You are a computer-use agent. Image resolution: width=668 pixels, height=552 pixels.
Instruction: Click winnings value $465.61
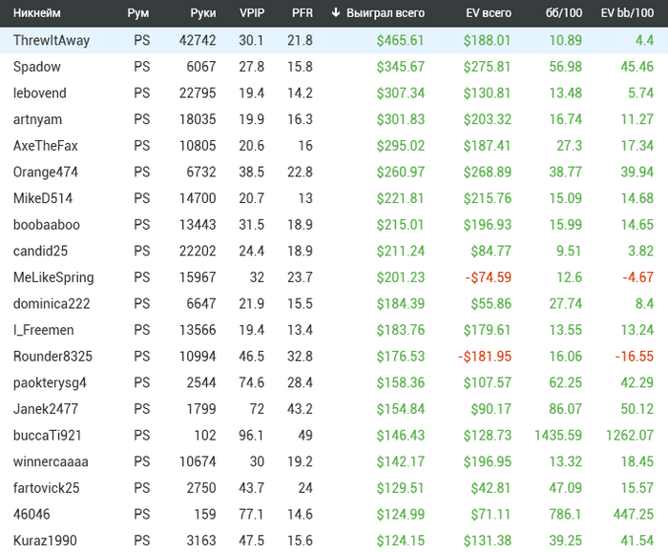click(401, 40)
